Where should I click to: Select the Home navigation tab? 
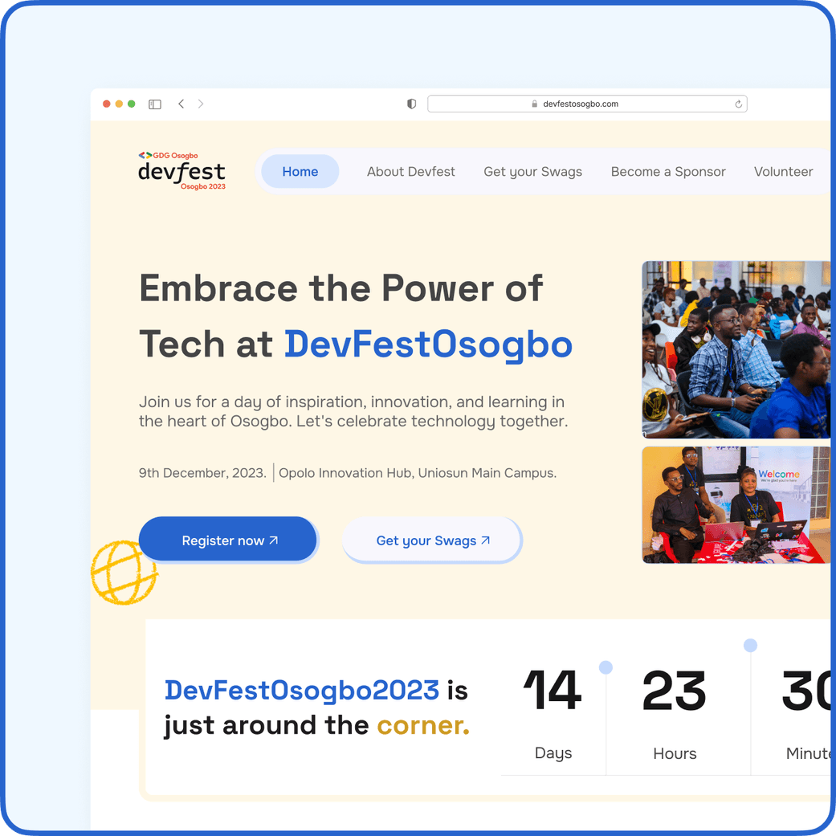[300, 172]
